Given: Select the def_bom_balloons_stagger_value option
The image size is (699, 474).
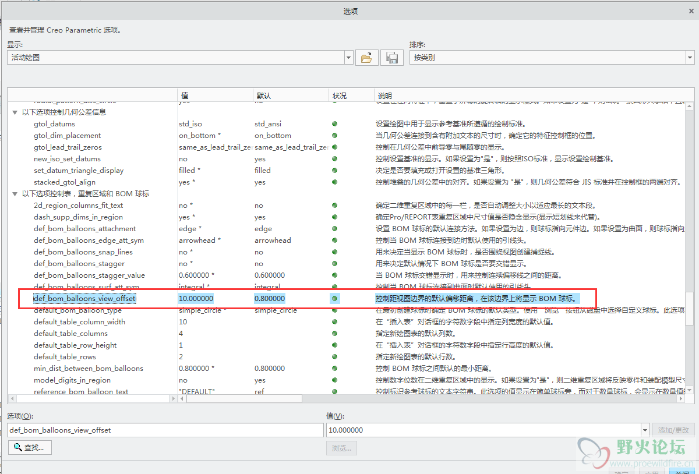Looking at the screenshot, I should tap(90, 275).
